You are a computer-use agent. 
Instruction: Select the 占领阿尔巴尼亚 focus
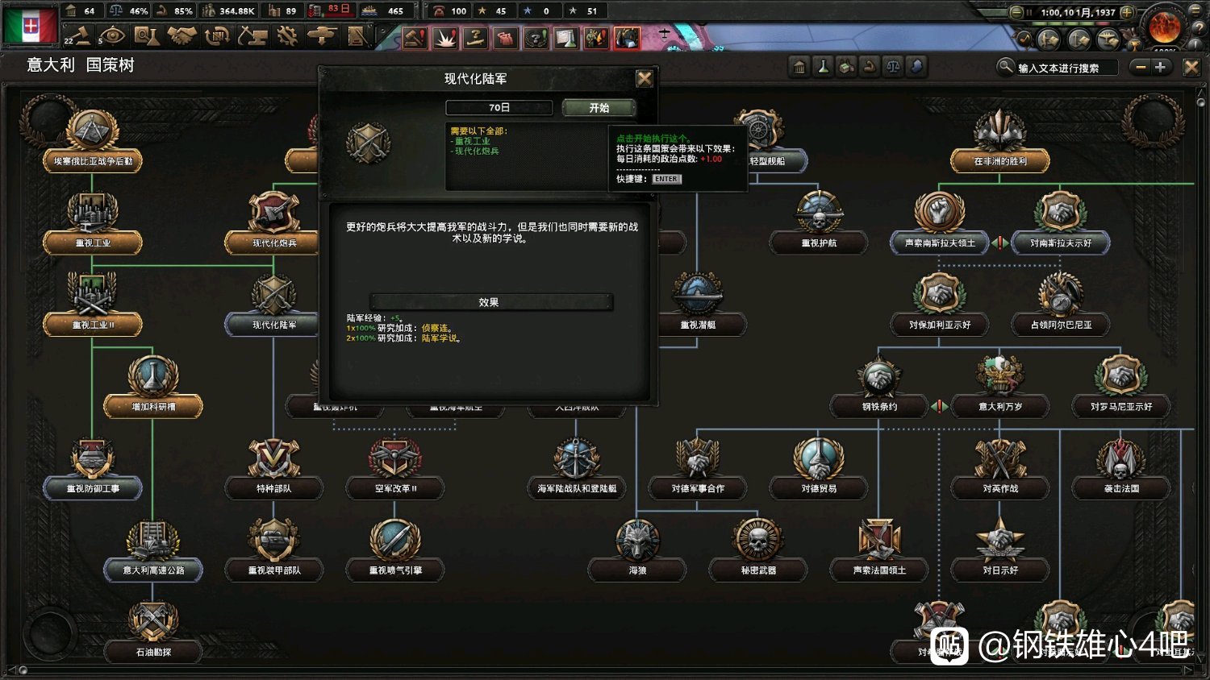pos(1061,304)
